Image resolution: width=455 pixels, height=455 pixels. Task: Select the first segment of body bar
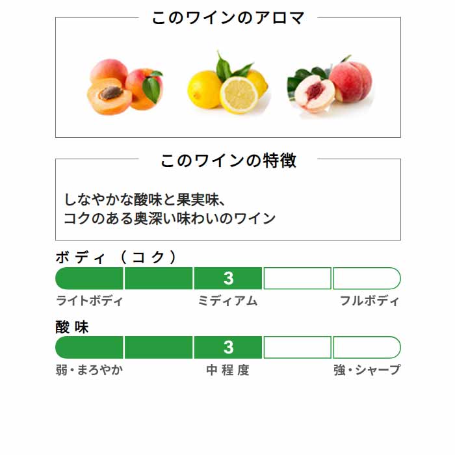[x=90, y=278]
